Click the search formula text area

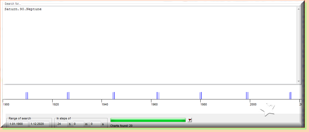[x=149, y=45]
